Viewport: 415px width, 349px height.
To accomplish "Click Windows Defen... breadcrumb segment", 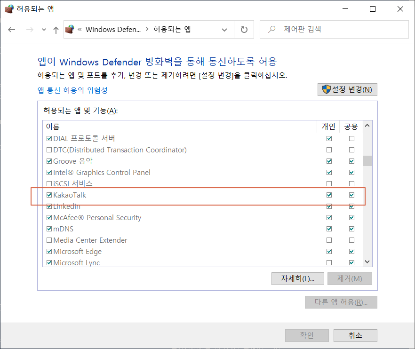I will pyautogui.click(x=113, y=29).
